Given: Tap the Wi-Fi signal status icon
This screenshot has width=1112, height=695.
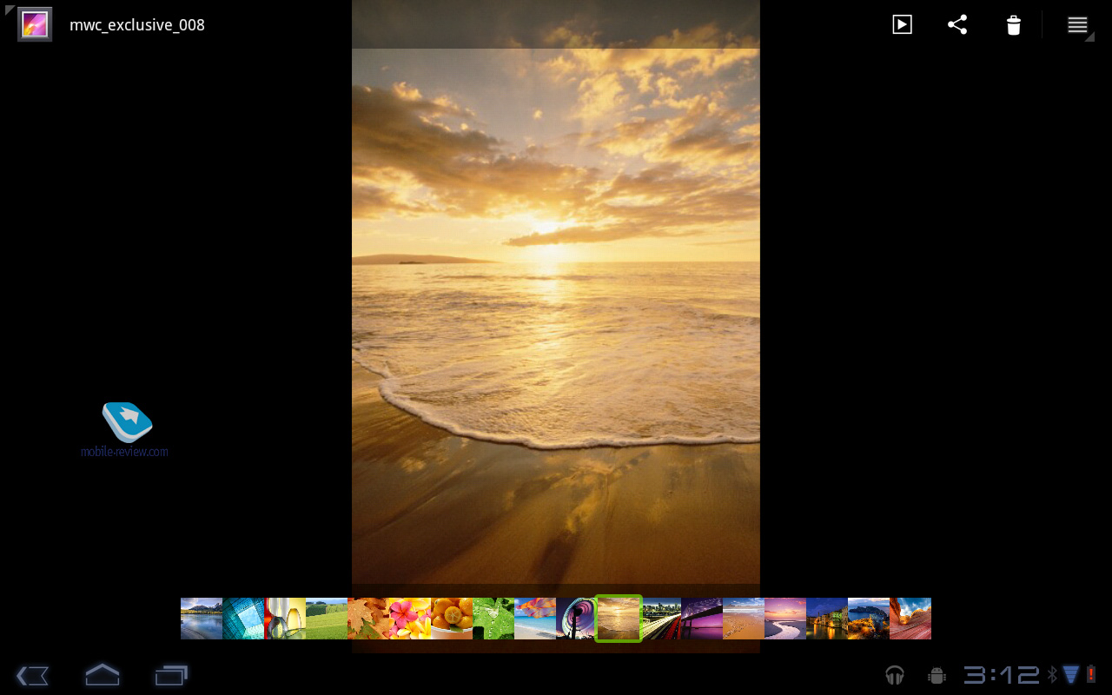Looking at the screenshot, I should pyautogui.click(x=1071, y=675).
